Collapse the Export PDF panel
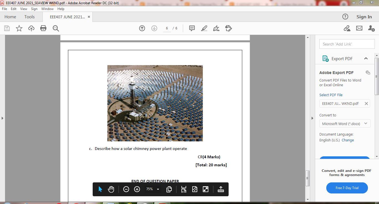 click(x=366, y=58)
